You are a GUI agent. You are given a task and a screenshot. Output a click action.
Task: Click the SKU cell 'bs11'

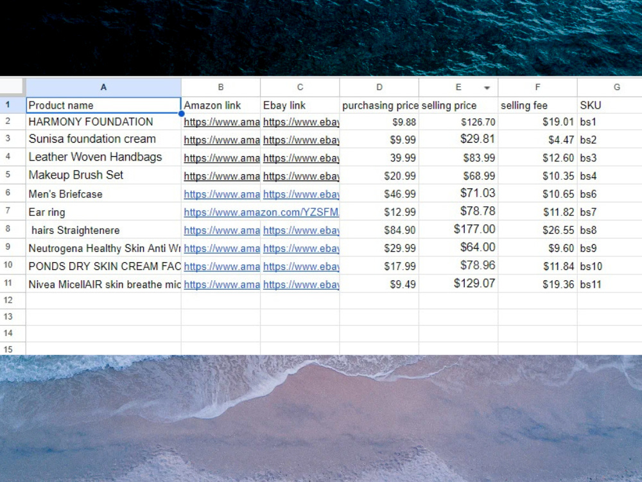pyautogui.click(x=610, y=284)
